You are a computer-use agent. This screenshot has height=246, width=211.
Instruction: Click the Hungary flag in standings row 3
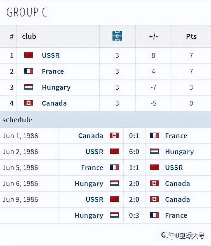[x=29, y=87]
